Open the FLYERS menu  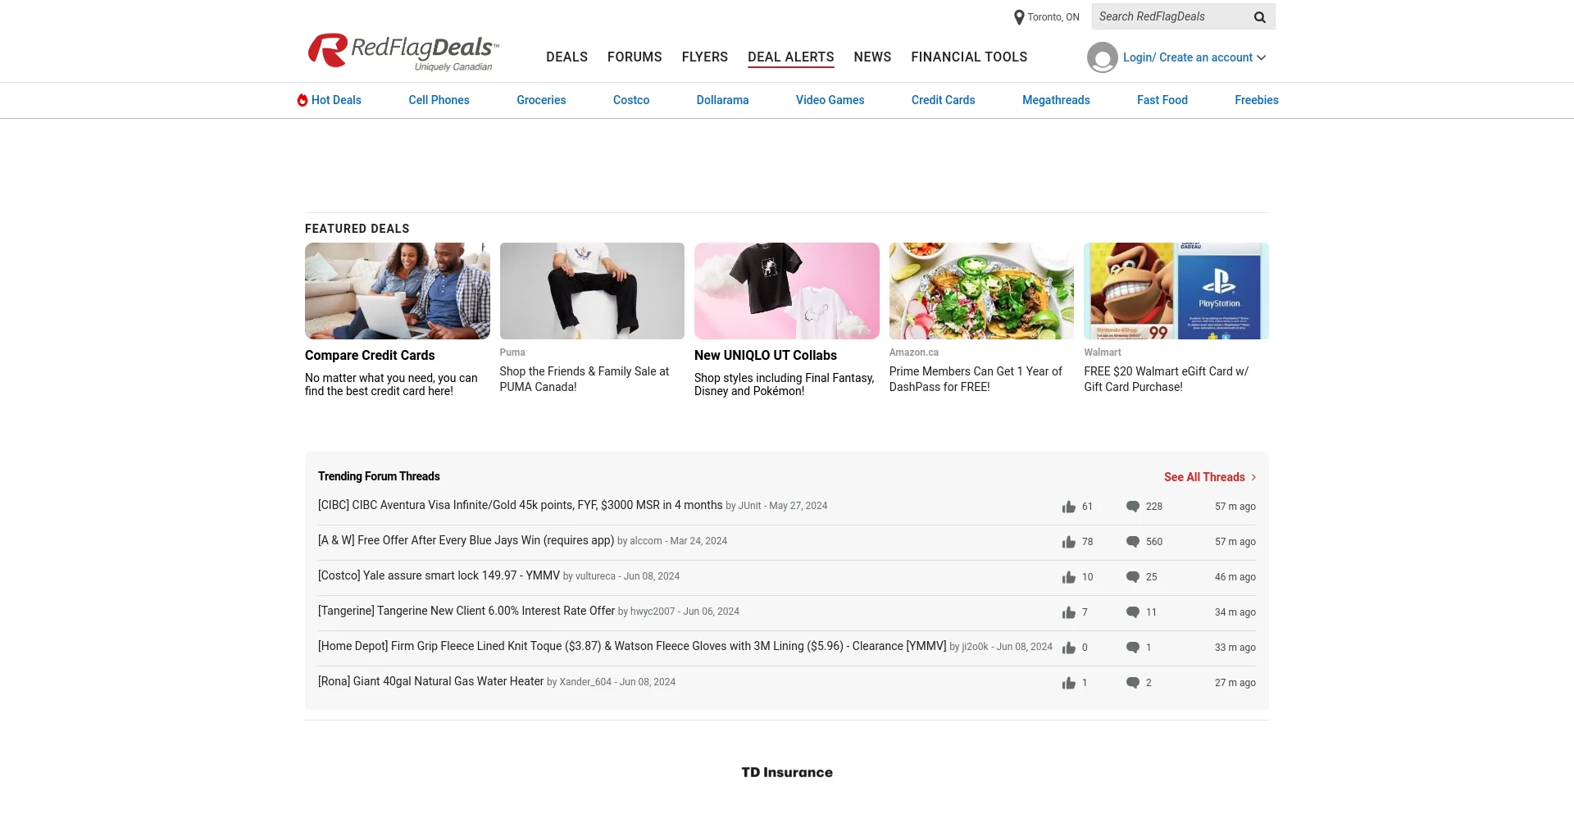coord(705,57)
